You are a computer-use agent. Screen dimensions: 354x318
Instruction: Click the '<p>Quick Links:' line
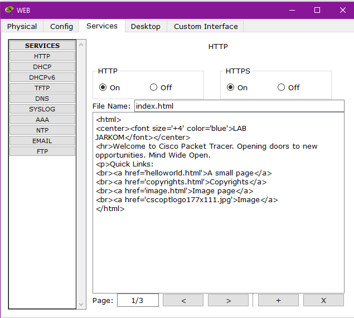tap(124, 164)
